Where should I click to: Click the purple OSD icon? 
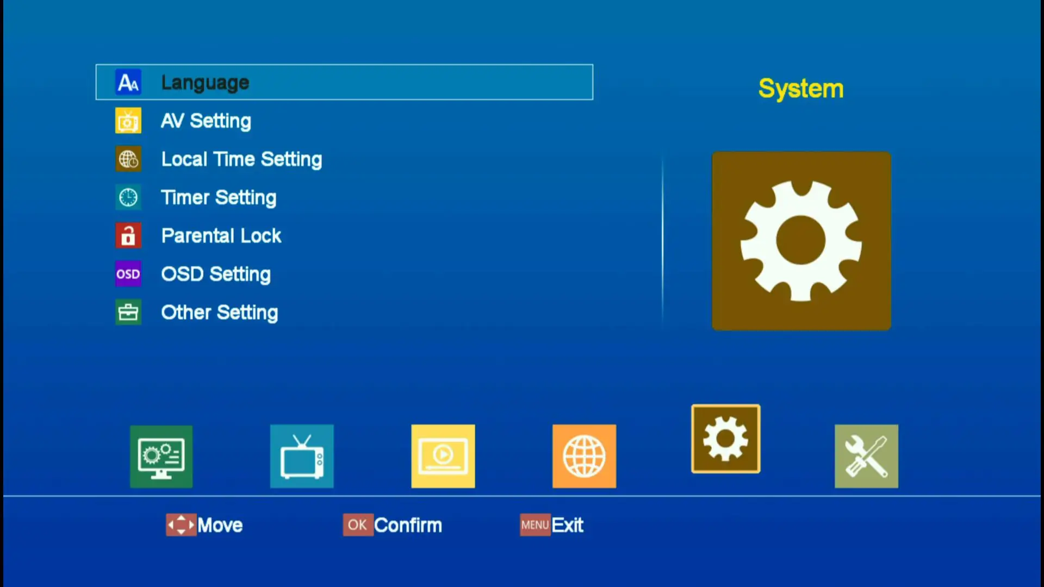[x=128, y=274]
